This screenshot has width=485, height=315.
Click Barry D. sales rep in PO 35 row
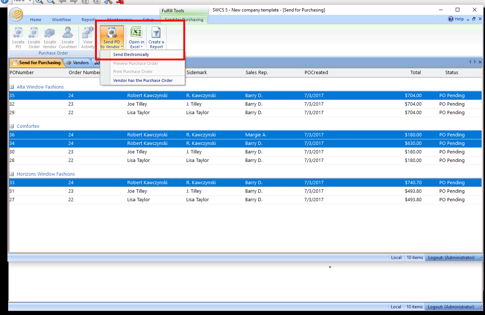[254, 96]
